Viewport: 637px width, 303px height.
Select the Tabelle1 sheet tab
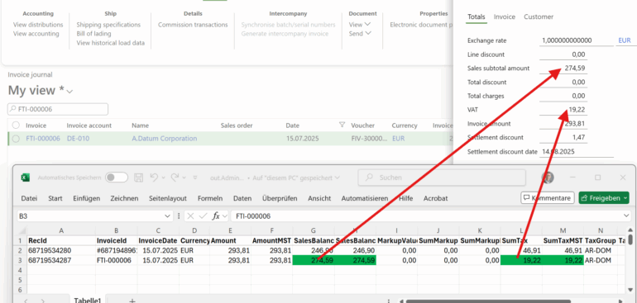88,300
